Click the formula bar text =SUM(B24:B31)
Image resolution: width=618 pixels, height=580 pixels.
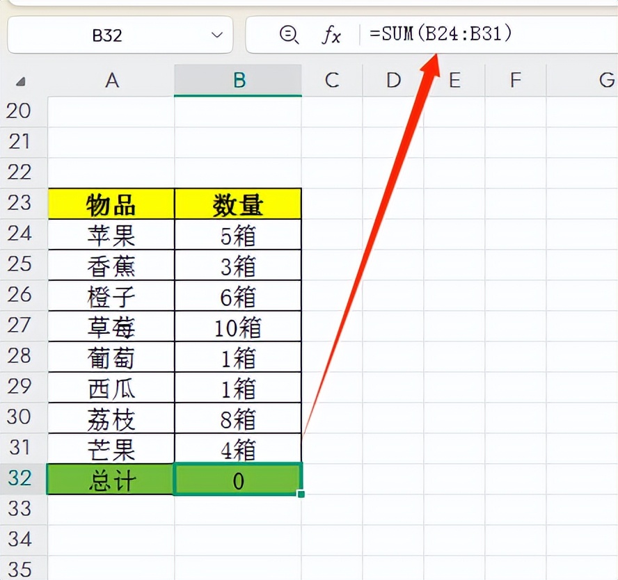click(441, 34)
